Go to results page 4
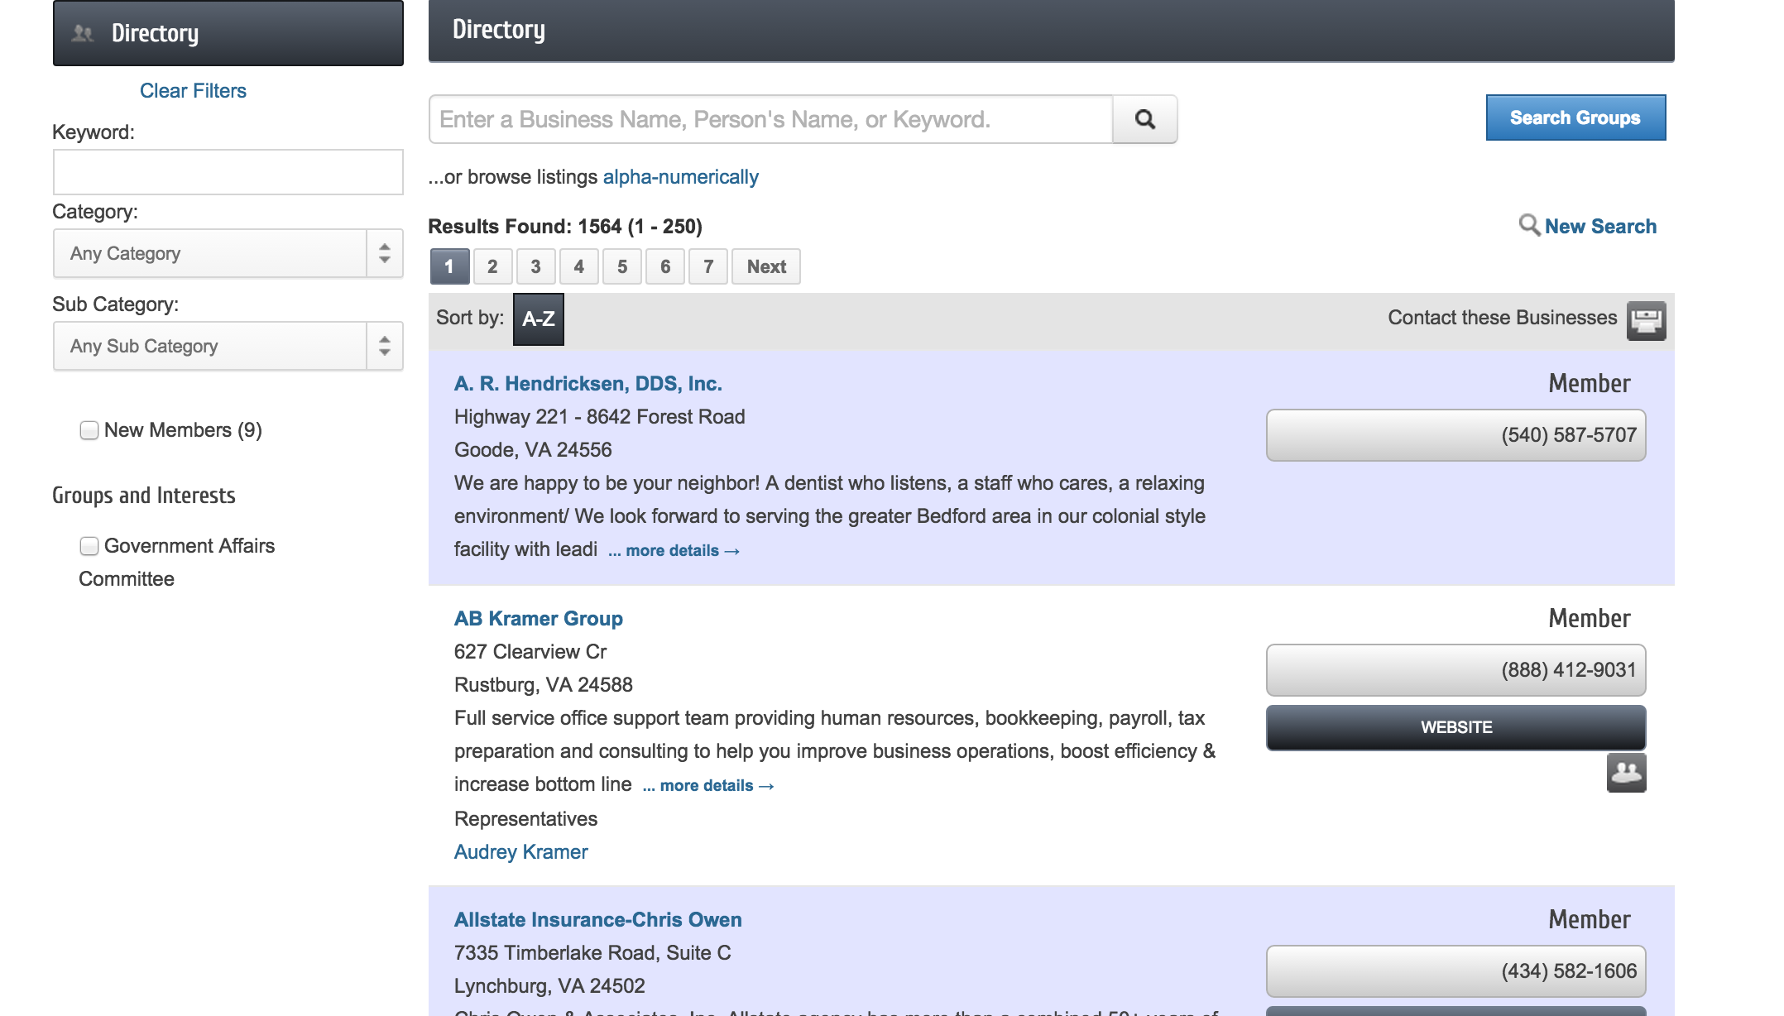1784x1016 pixels. point(579,266)
